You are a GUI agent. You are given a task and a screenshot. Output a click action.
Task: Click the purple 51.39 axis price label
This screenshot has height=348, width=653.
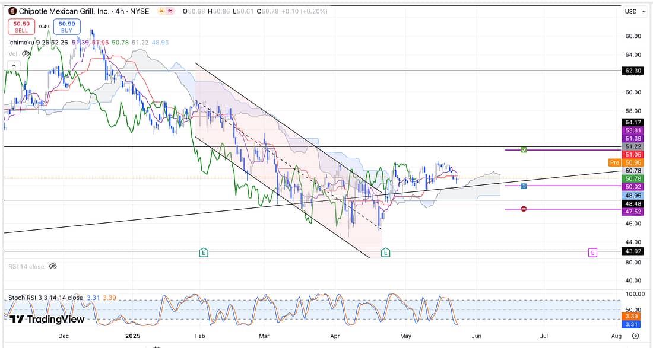pos(633,139)
